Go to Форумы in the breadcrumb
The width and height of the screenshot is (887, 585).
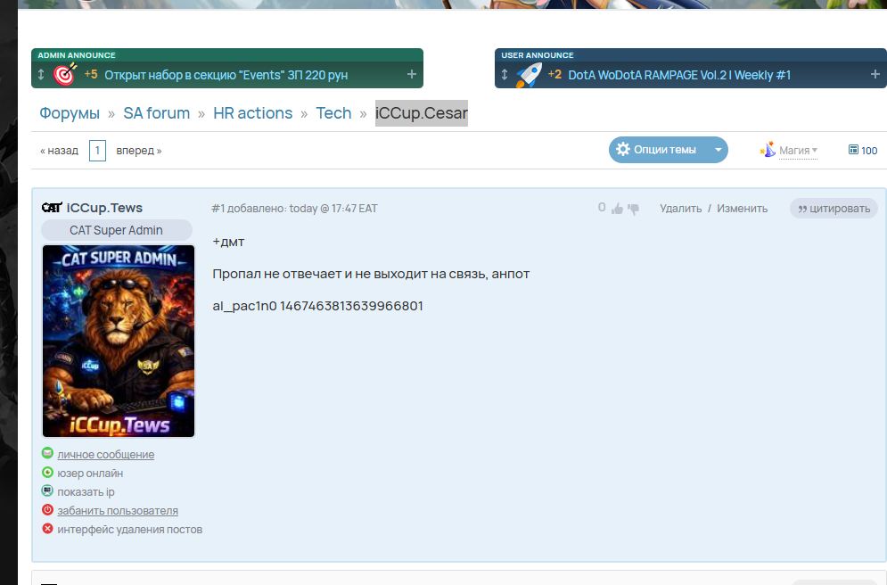[x=70, y=113]
